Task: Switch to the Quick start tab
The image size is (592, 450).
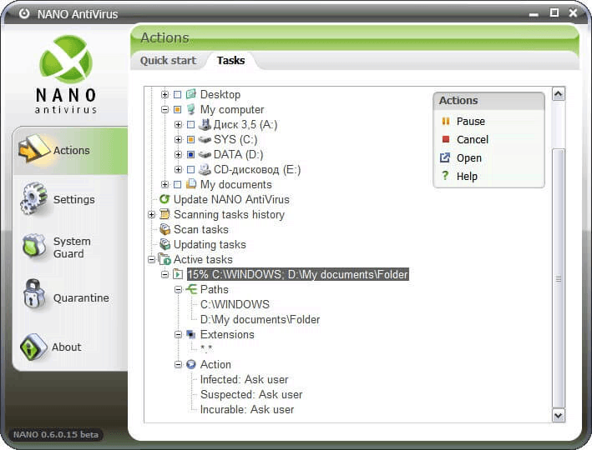Action: coord(168,60)
